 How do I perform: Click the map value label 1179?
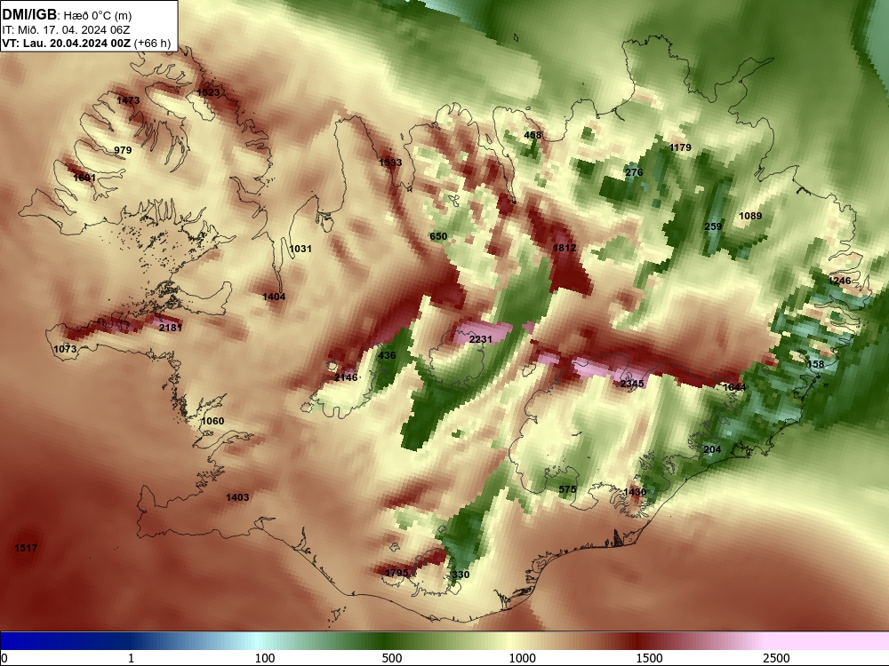tap(680, 147)
